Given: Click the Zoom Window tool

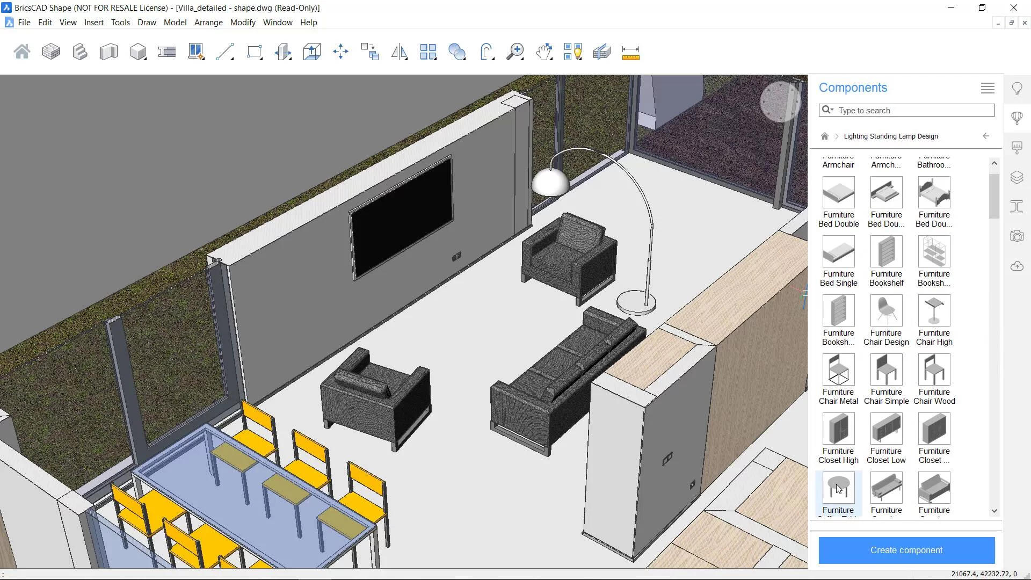Looking at the screenshot, I should pos(515,52).
